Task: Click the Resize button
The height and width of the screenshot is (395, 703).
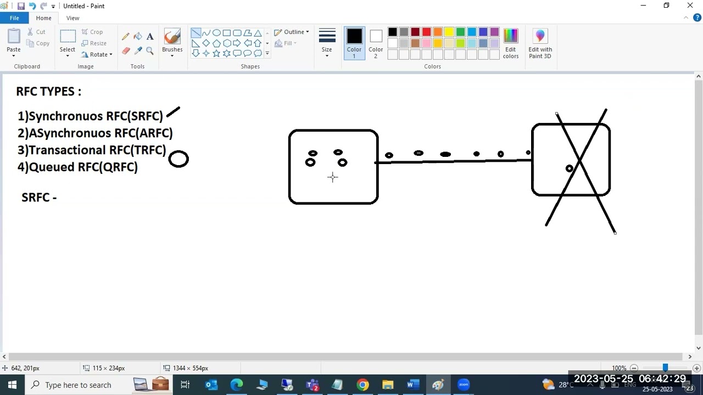Action: tap(94, 43)
